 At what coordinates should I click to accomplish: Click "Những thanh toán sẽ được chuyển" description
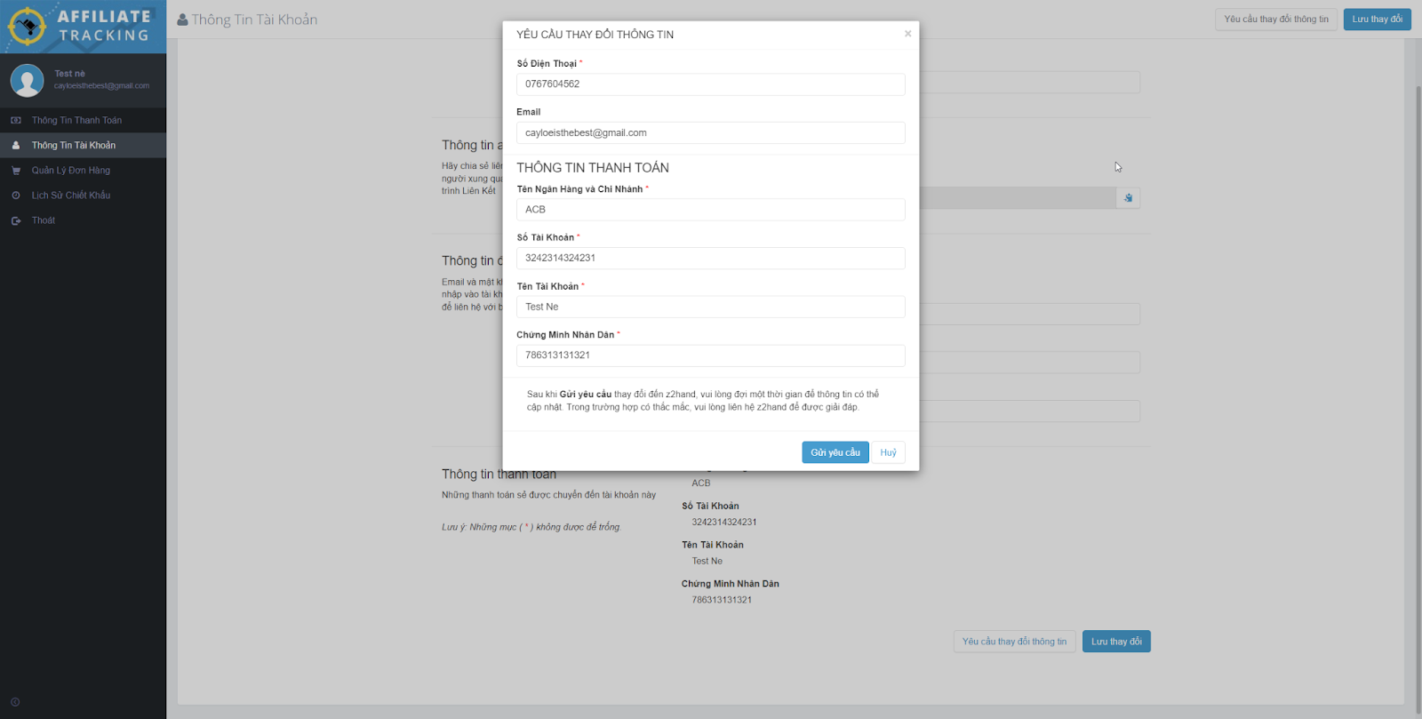[x=549, y=495]
